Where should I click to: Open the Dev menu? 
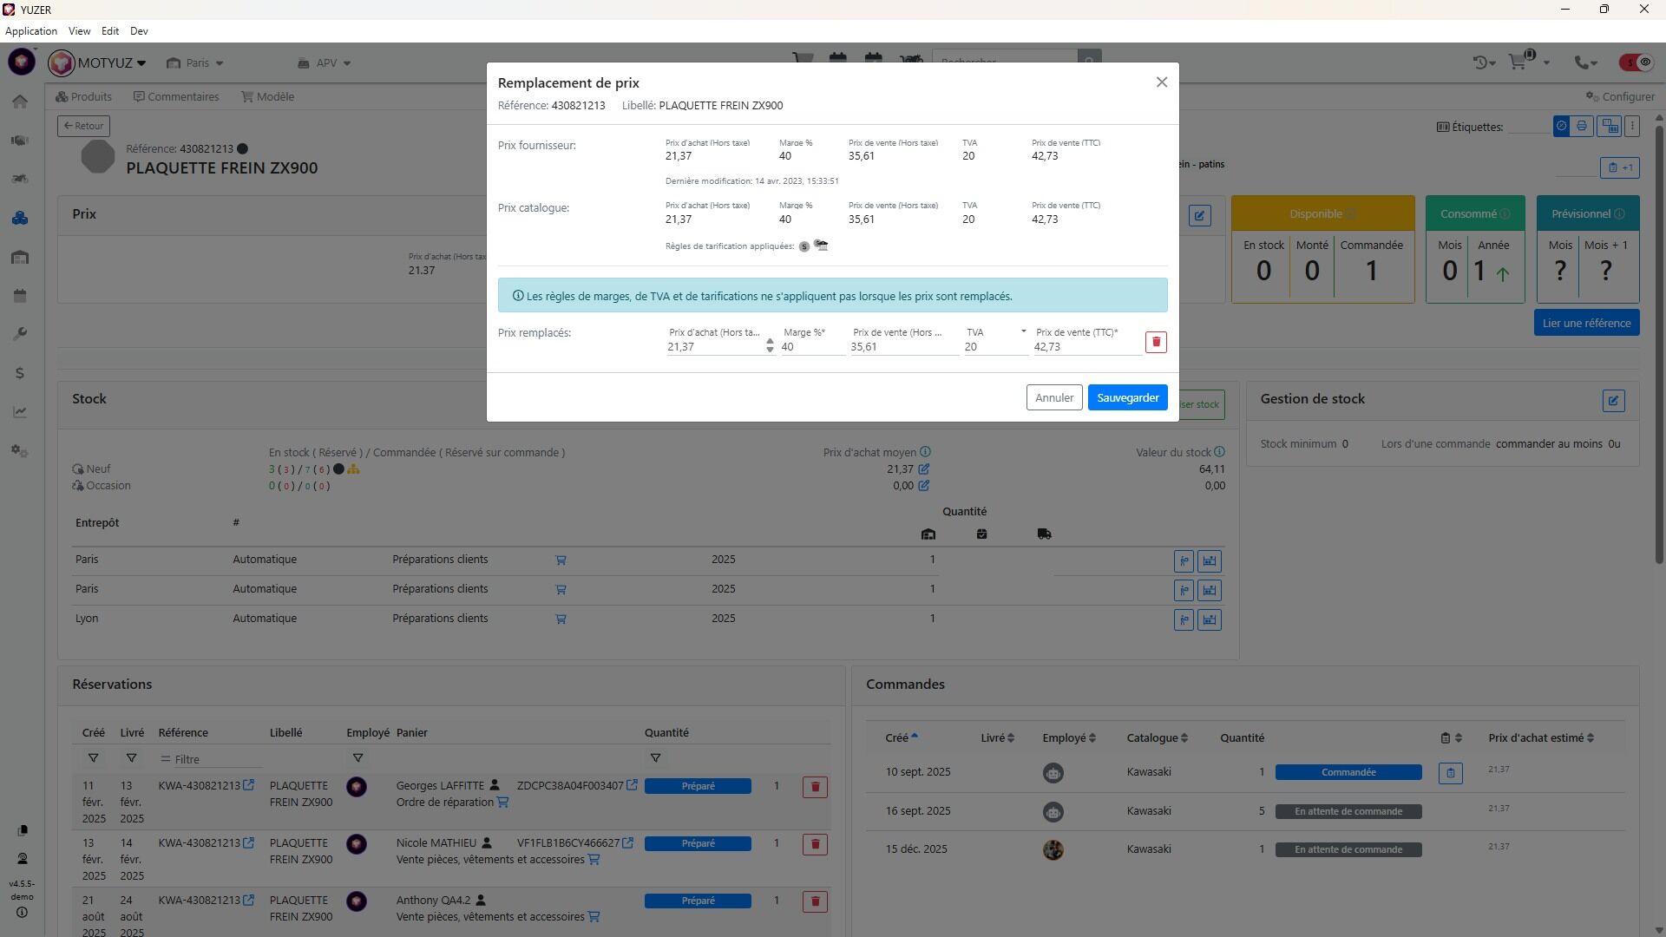(x=139, y=31)
